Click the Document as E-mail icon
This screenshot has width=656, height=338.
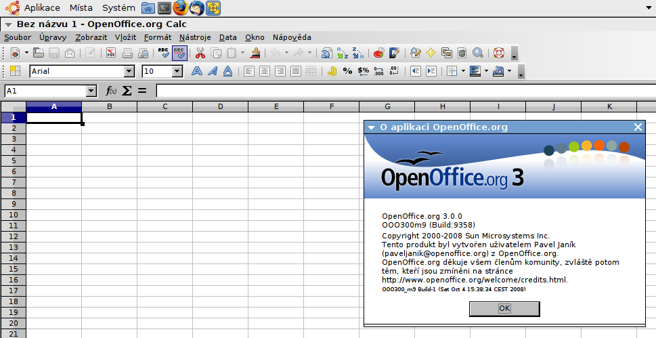(70, 54)
